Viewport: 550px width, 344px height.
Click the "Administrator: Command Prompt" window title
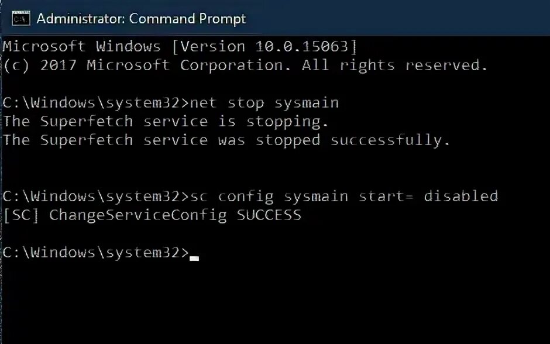pos(141,18)
